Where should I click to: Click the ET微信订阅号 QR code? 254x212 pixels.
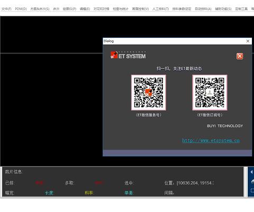tap(210, 92)
